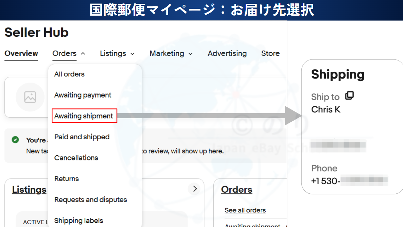403x227 pixels.
Task: Collapse the Orders dropdown menu
Action: [x=69, y=54]
